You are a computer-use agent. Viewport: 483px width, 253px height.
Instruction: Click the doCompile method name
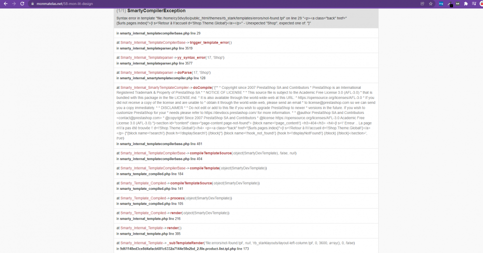pos(202,88)
